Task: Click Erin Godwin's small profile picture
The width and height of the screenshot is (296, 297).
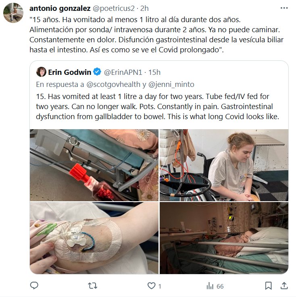Action: point(41,72)
